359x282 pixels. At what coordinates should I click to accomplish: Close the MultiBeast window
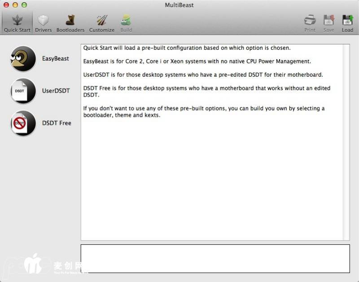[6, 5]
